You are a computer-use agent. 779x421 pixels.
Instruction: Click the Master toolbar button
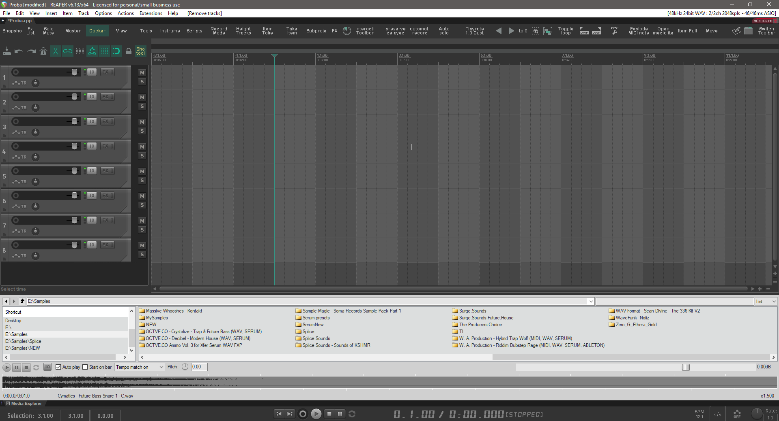pyautogui.click(x=73, y=31)
